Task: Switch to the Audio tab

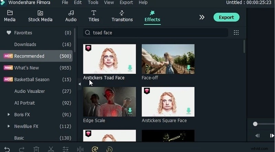Action: 71,16
